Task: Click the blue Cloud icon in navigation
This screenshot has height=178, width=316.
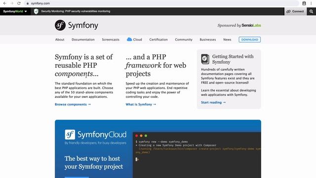Action: tap(129, 40)
